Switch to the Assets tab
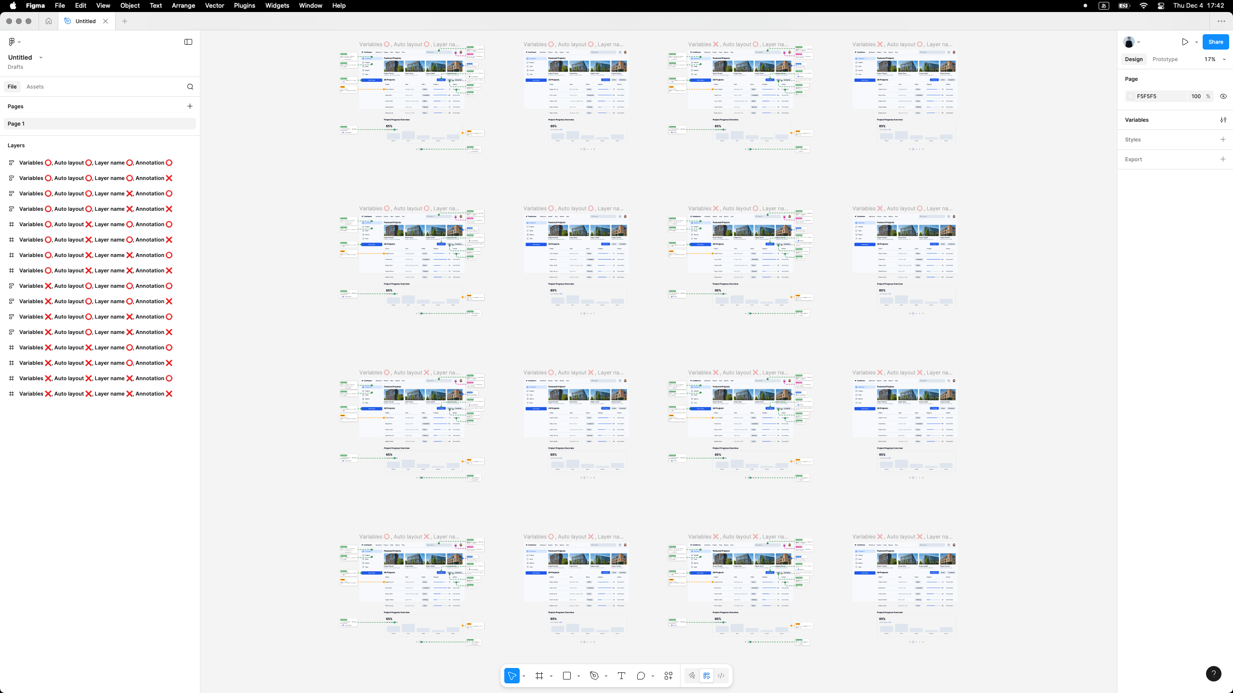 point(35,87)
